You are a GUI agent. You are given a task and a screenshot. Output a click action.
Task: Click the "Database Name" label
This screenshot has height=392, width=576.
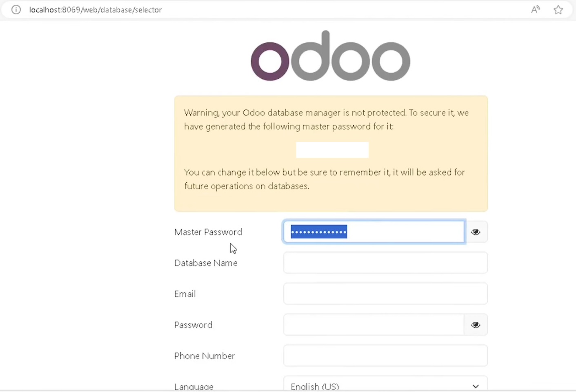[206, 263]
